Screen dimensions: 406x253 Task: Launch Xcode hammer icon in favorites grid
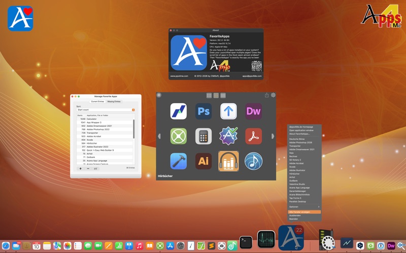[x=179, y=161]
